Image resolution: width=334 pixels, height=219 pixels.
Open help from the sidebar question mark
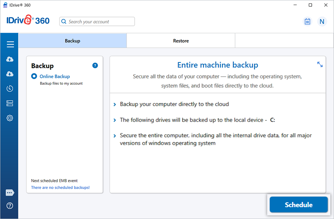[x=10, y=206]
